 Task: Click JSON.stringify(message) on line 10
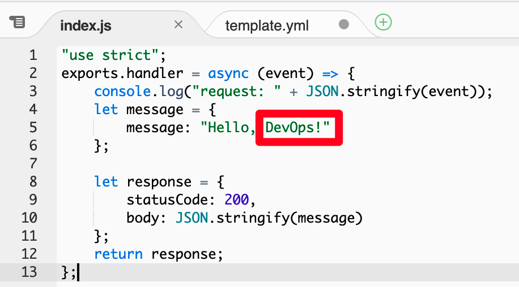269,218
